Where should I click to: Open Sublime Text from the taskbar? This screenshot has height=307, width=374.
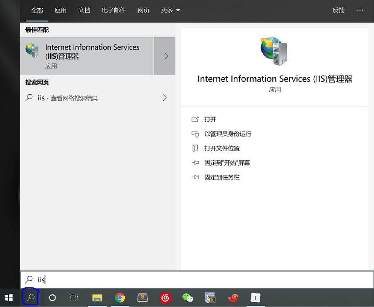click(142, 298)
